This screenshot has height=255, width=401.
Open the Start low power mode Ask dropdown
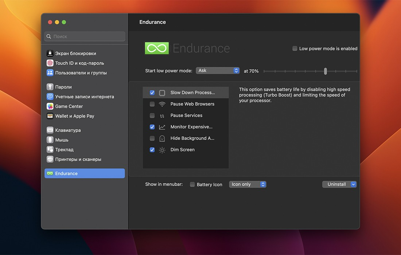(x=218, y=71)
